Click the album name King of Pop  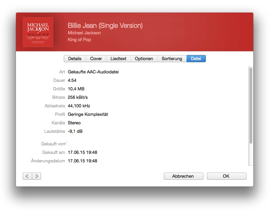[x=79, y=39]
